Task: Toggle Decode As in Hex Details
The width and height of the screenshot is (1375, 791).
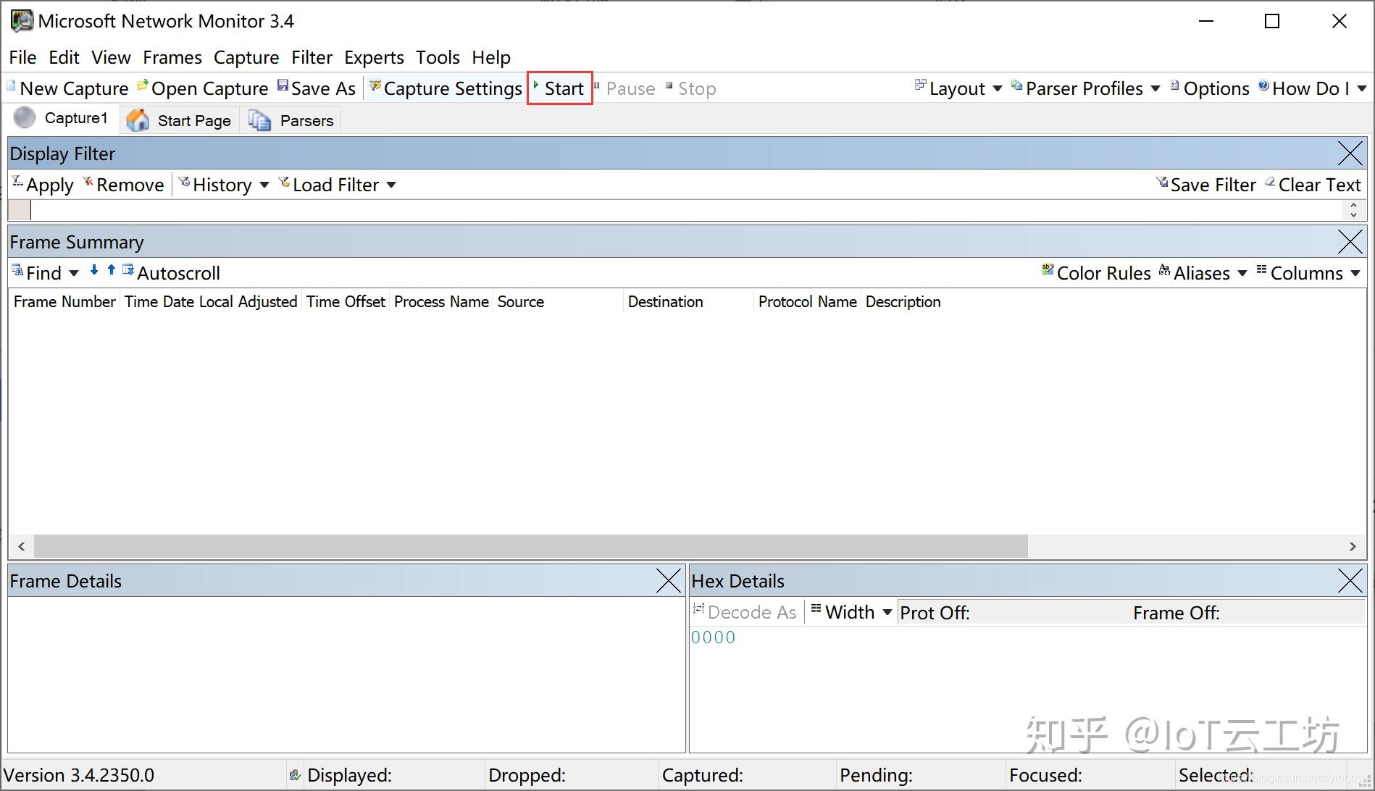Action: pyautogui.click(x=746, y=612)
